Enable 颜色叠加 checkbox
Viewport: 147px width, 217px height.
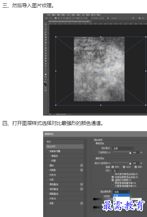tap(47, 184)
